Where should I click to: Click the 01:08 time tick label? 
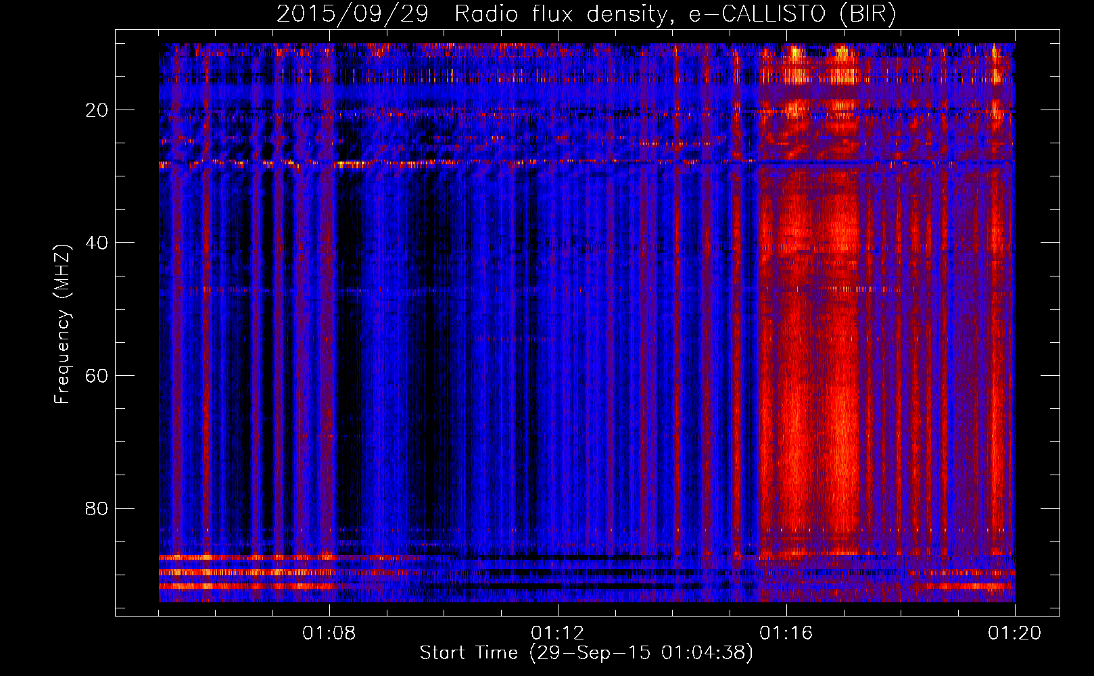[329, 633]
